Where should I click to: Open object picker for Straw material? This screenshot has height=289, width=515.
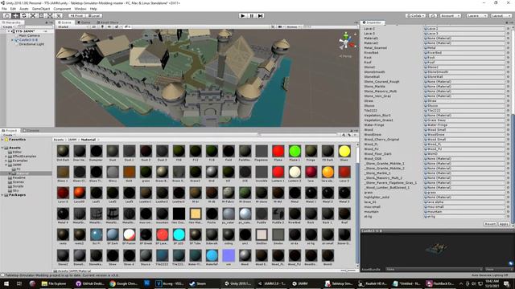pos(508,101)
